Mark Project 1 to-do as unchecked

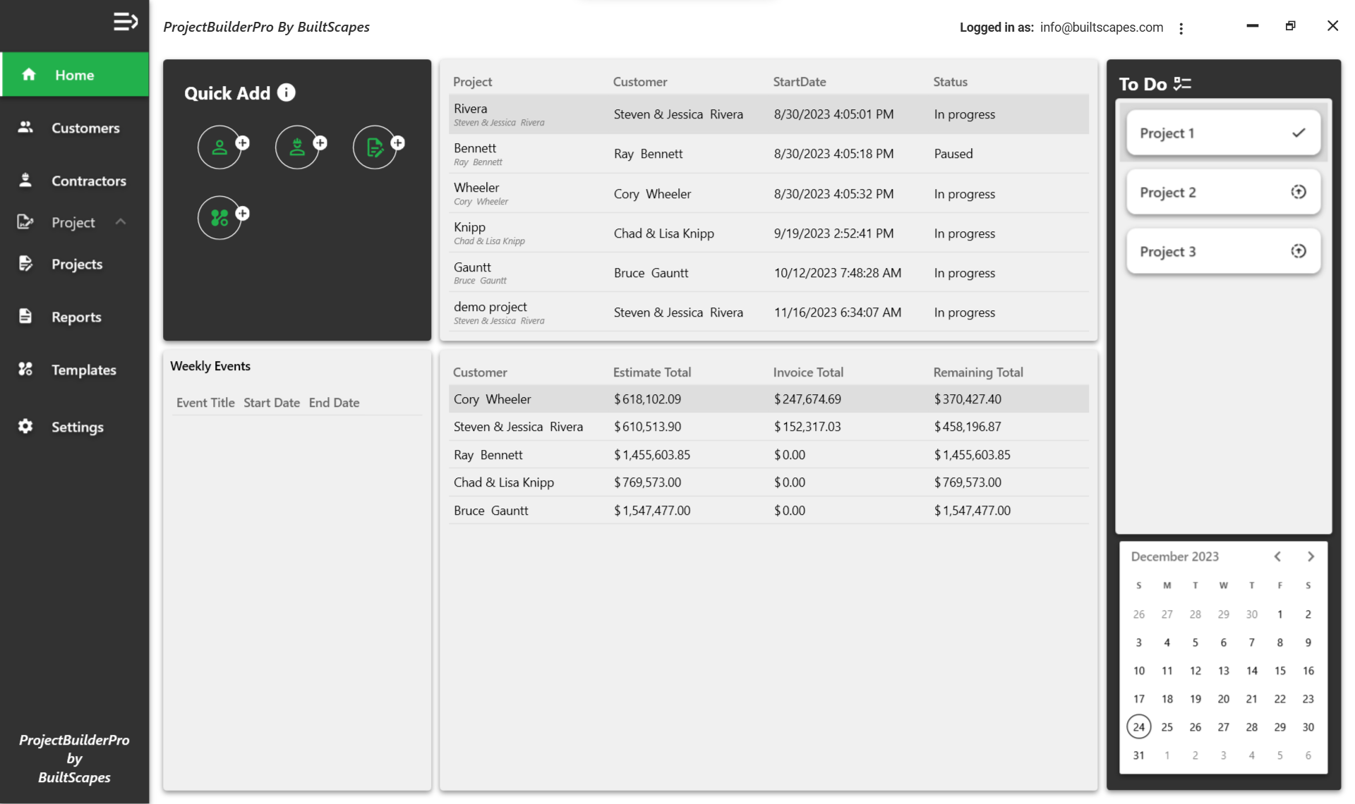pos(1298,133)
